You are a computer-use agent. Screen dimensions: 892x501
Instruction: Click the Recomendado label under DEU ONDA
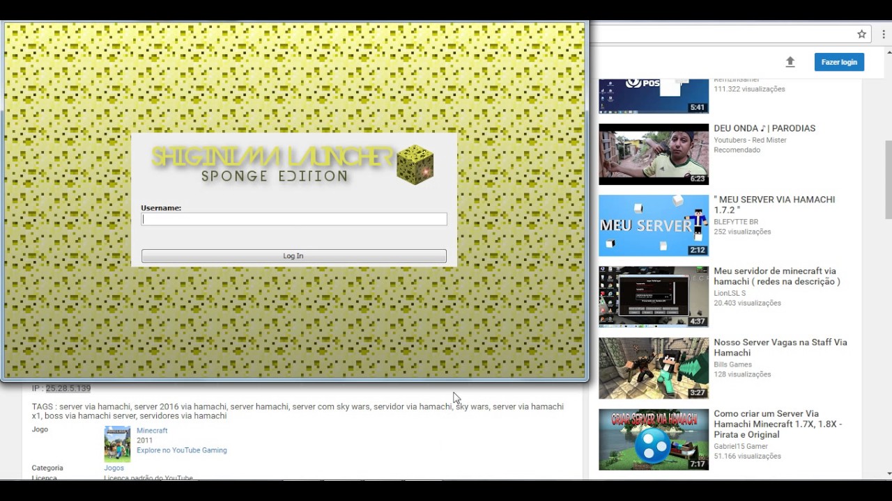pyautogui.click(x=737, y=150)
